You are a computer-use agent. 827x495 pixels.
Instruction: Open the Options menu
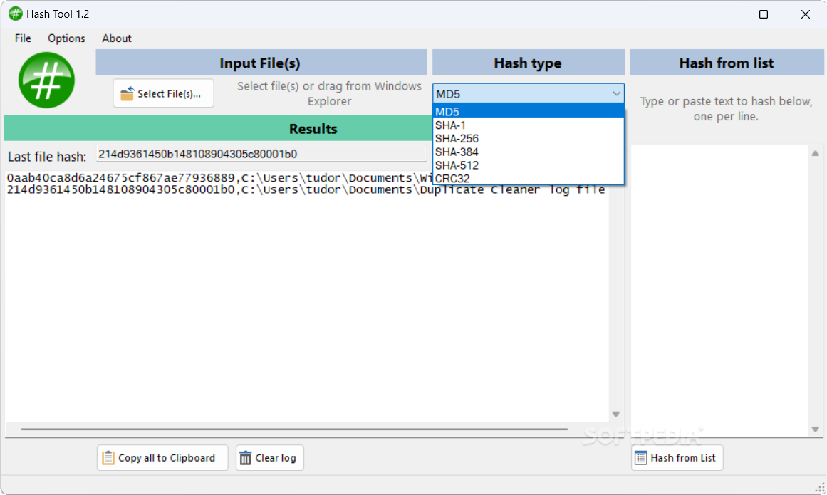pos(66,38)
